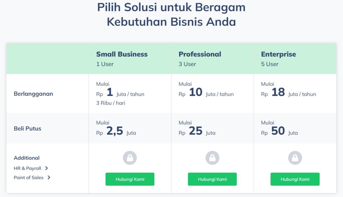
Task: Click Hubungi Kami for Professional plan
Action: (212, 179)
